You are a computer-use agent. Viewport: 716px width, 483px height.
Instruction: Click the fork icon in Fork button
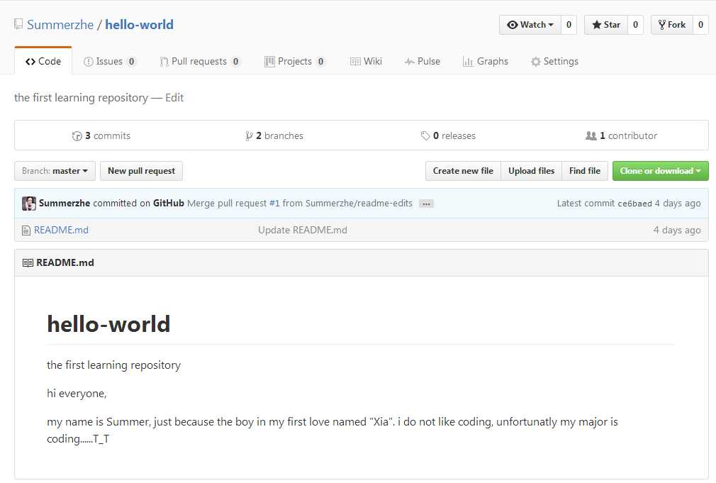point(661,25)
